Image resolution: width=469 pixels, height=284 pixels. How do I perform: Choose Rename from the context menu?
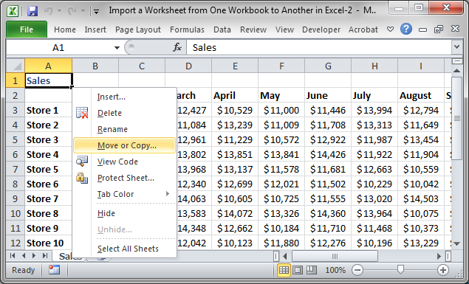click(124, 129)
